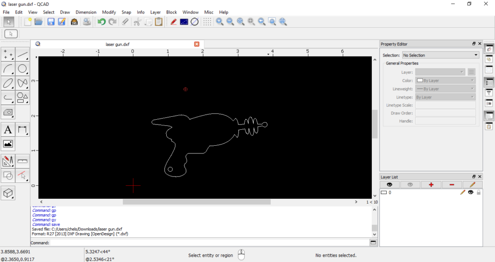Open the Linetype By Layer dropdown
Screen dimensions: 495x262
click(x=445, y=97)
